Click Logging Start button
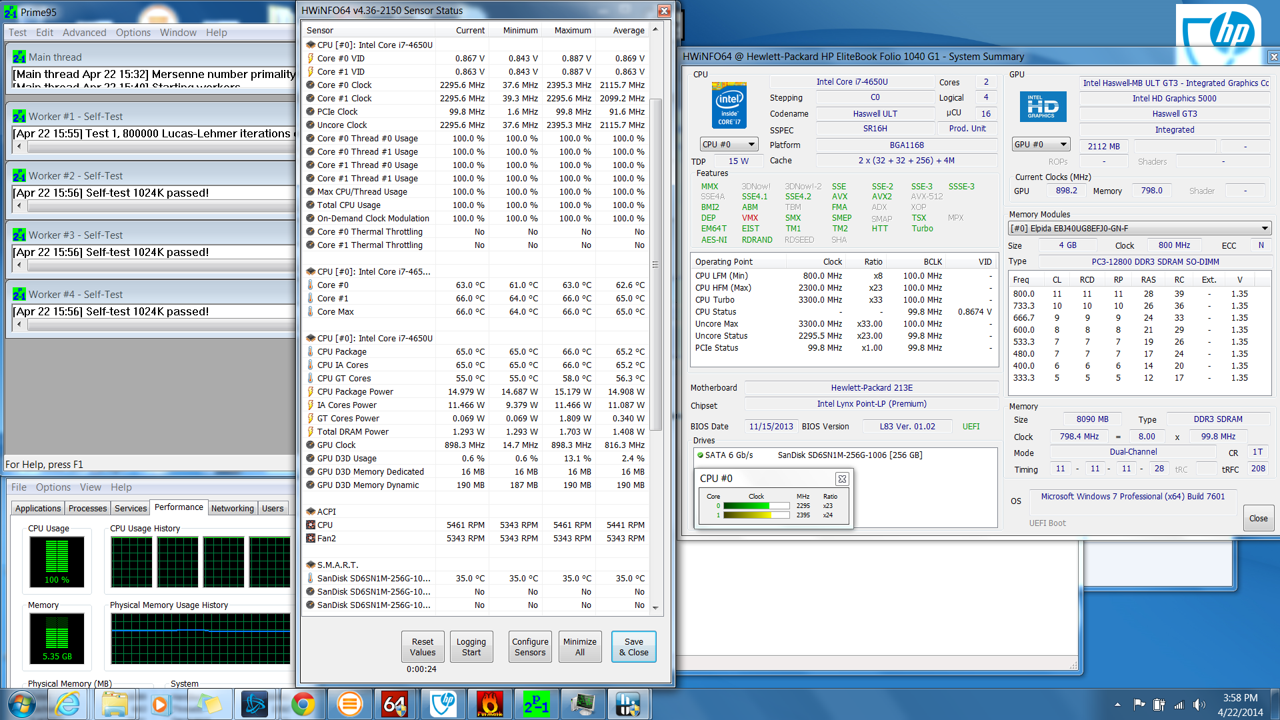The height and width of the screenshot is (720, 1280). (x=471, y=647)
